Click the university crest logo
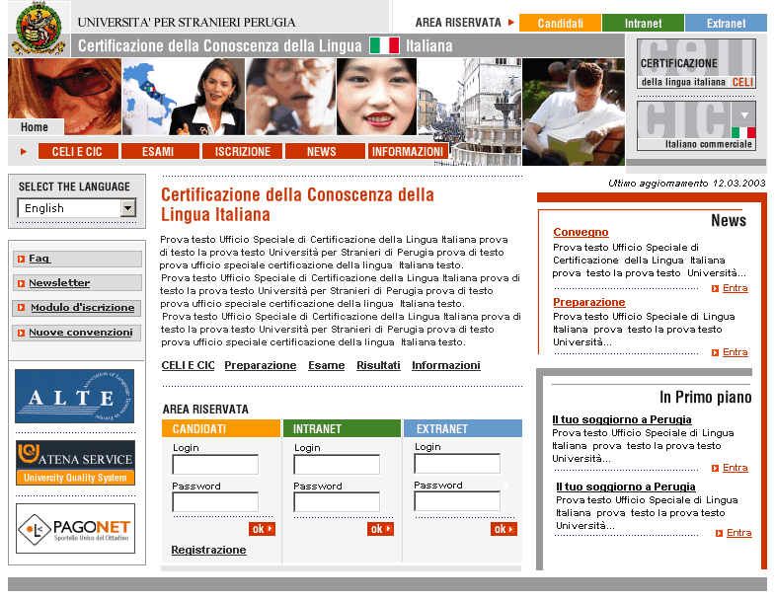775x600 pixels. [x=39, y=29]
